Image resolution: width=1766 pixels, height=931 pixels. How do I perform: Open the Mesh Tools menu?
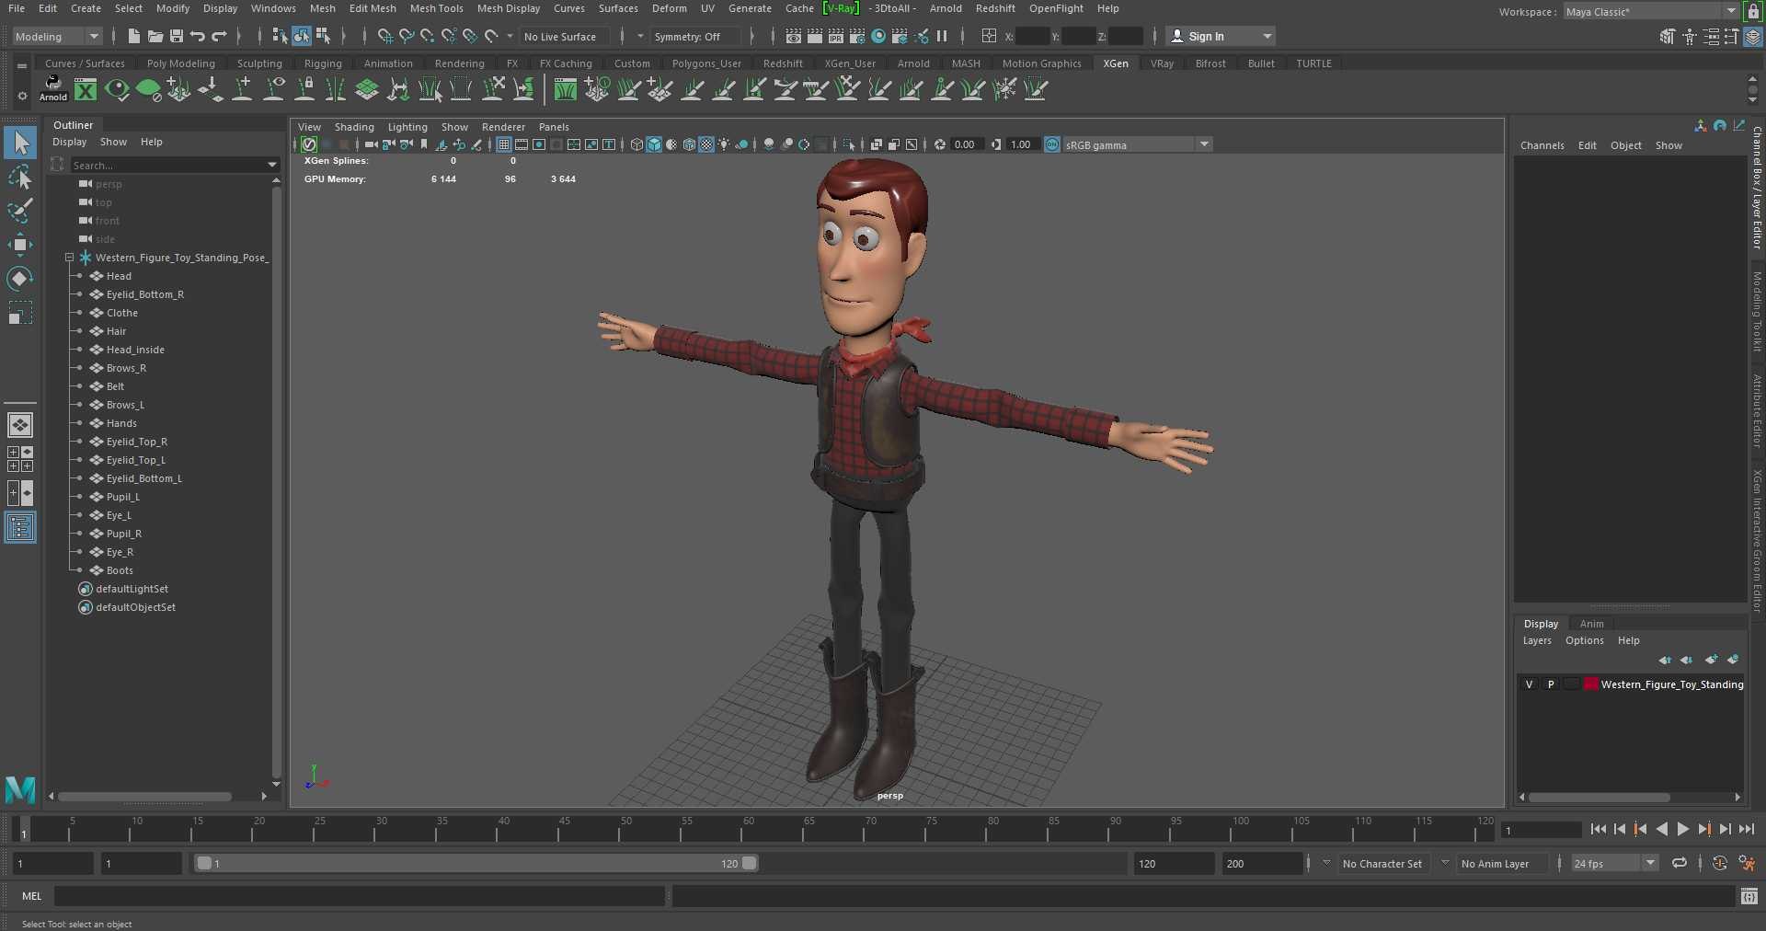pos(436,8)
